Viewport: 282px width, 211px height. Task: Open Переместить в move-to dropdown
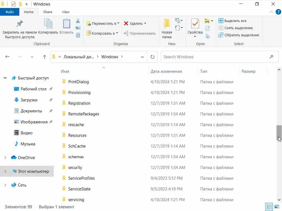tap(103, 24)
